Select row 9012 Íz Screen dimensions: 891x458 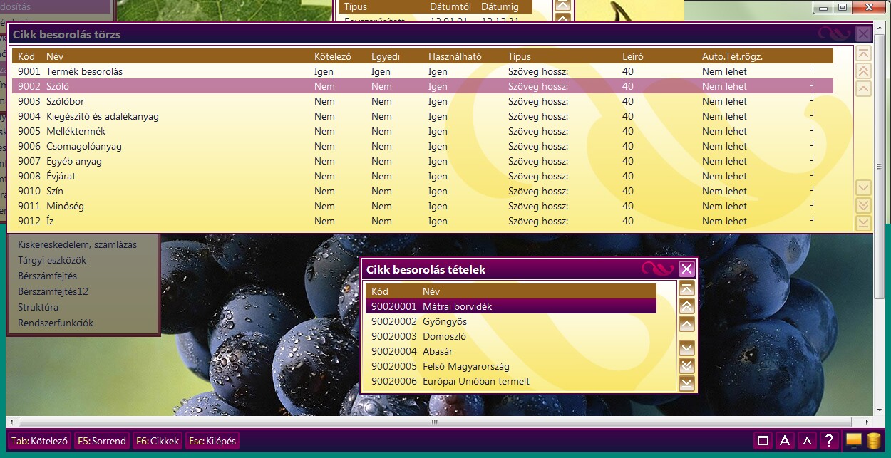(x=422, y=221)
